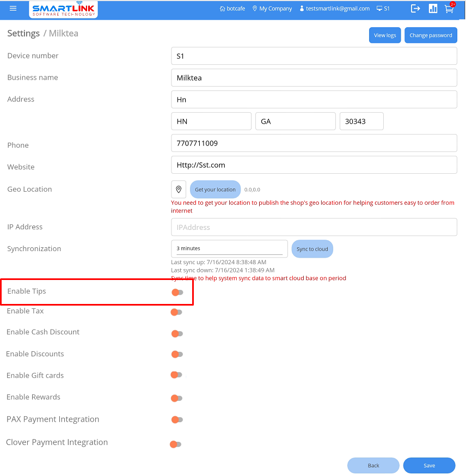Open My Company location menu
The height and width of the screenshot is (475, 466).
(x=272, y=9)
